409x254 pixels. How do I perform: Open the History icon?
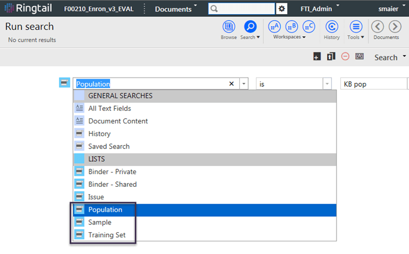(332, 26)
